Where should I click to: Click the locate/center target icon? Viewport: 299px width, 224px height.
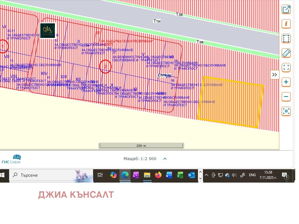point(286,111)
